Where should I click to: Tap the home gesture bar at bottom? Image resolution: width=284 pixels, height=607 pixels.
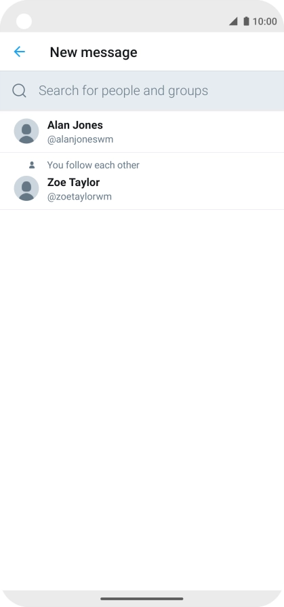click(142, 599)
